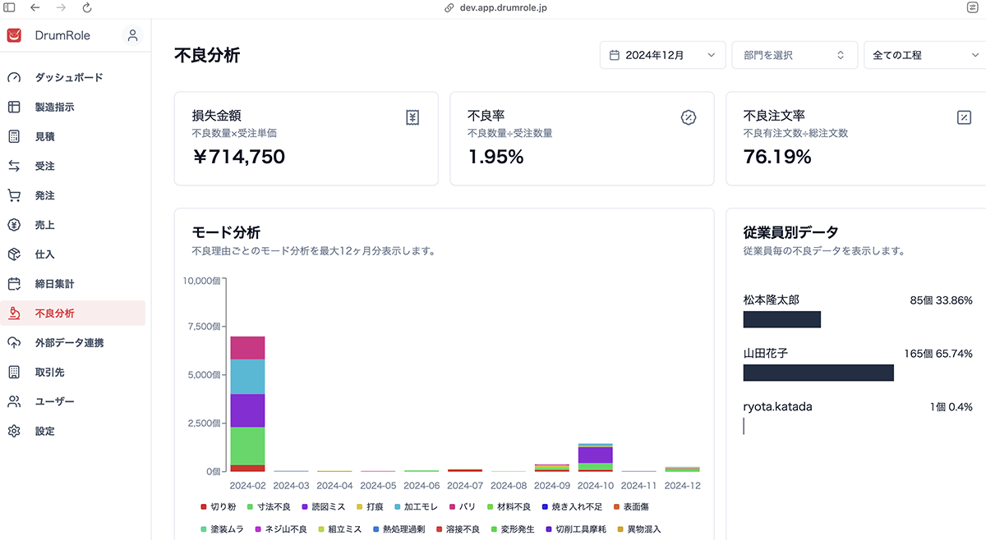Viewport: 986px width, 540px height.
Task: Click the defect order rate icon
Action: pyautogui.click(x=964, y=117)
